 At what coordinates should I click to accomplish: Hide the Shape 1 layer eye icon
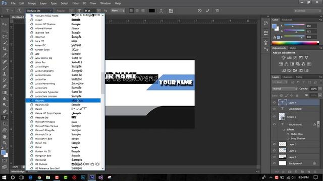[274, 116]
